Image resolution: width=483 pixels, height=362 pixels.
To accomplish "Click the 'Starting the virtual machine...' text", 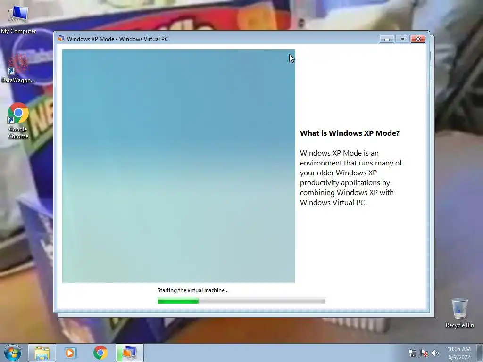I will click(x=193, y=290).
